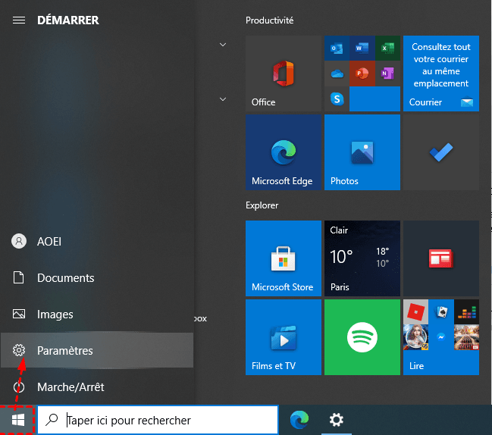The image size is (492, 435).
Task: Click the search magnifier icon
Action: (x=52, y=420)
